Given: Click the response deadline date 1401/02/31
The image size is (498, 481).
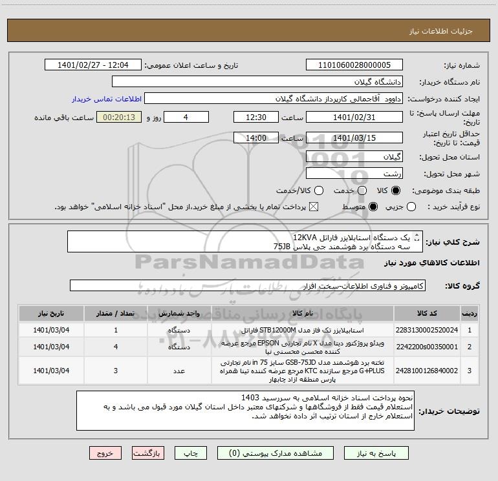Looking at the screenshot, I should pyautogui.click(x=354, y=117).
